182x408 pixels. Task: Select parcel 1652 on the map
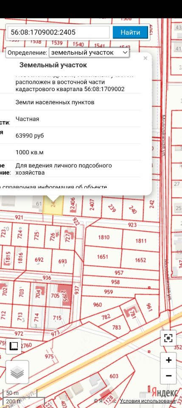click(140, 260)
